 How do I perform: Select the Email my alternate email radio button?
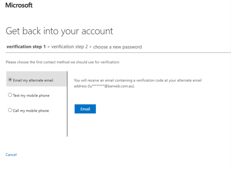pyautogui.click(x=10, y=80)
